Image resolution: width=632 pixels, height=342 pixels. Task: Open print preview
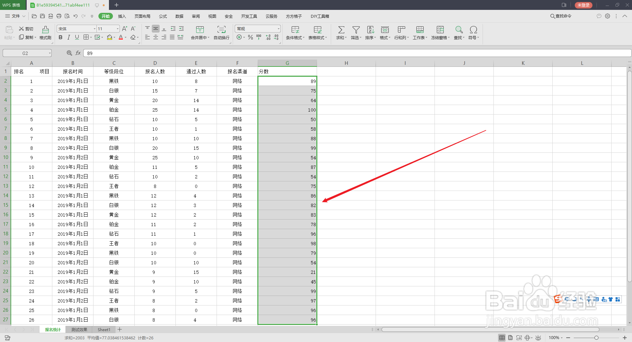67,16
